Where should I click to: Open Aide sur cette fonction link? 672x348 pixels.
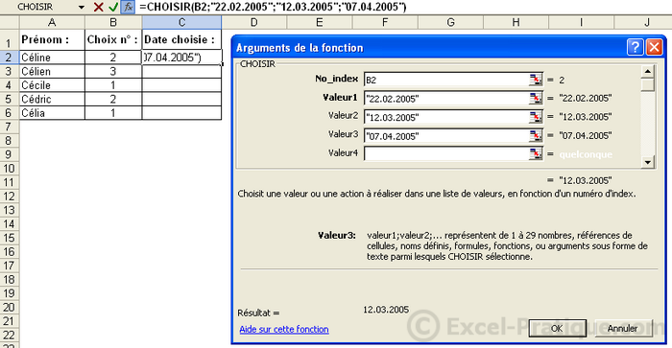tap(284, 329)
